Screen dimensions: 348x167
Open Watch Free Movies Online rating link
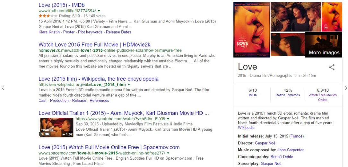click(322, 97)
